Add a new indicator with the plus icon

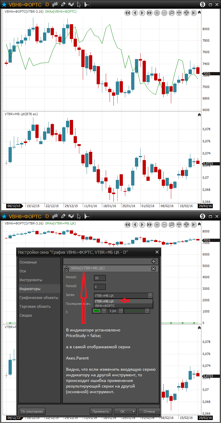(153, 261)
